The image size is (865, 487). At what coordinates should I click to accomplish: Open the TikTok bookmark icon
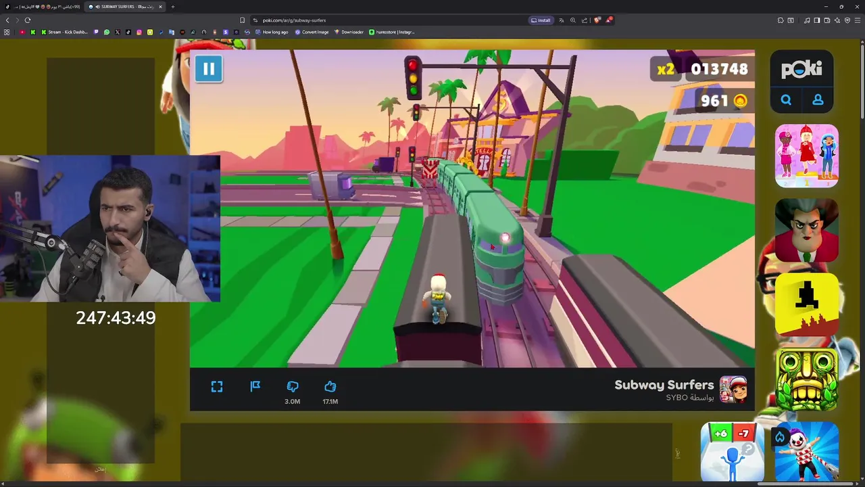click(x=128, y=32)
